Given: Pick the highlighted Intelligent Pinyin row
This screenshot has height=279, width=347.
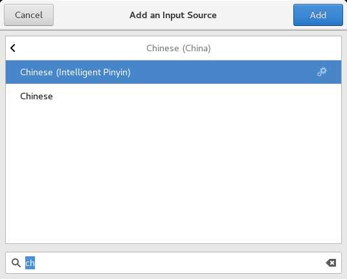Looking at the screenshot, I should [173, 72].
